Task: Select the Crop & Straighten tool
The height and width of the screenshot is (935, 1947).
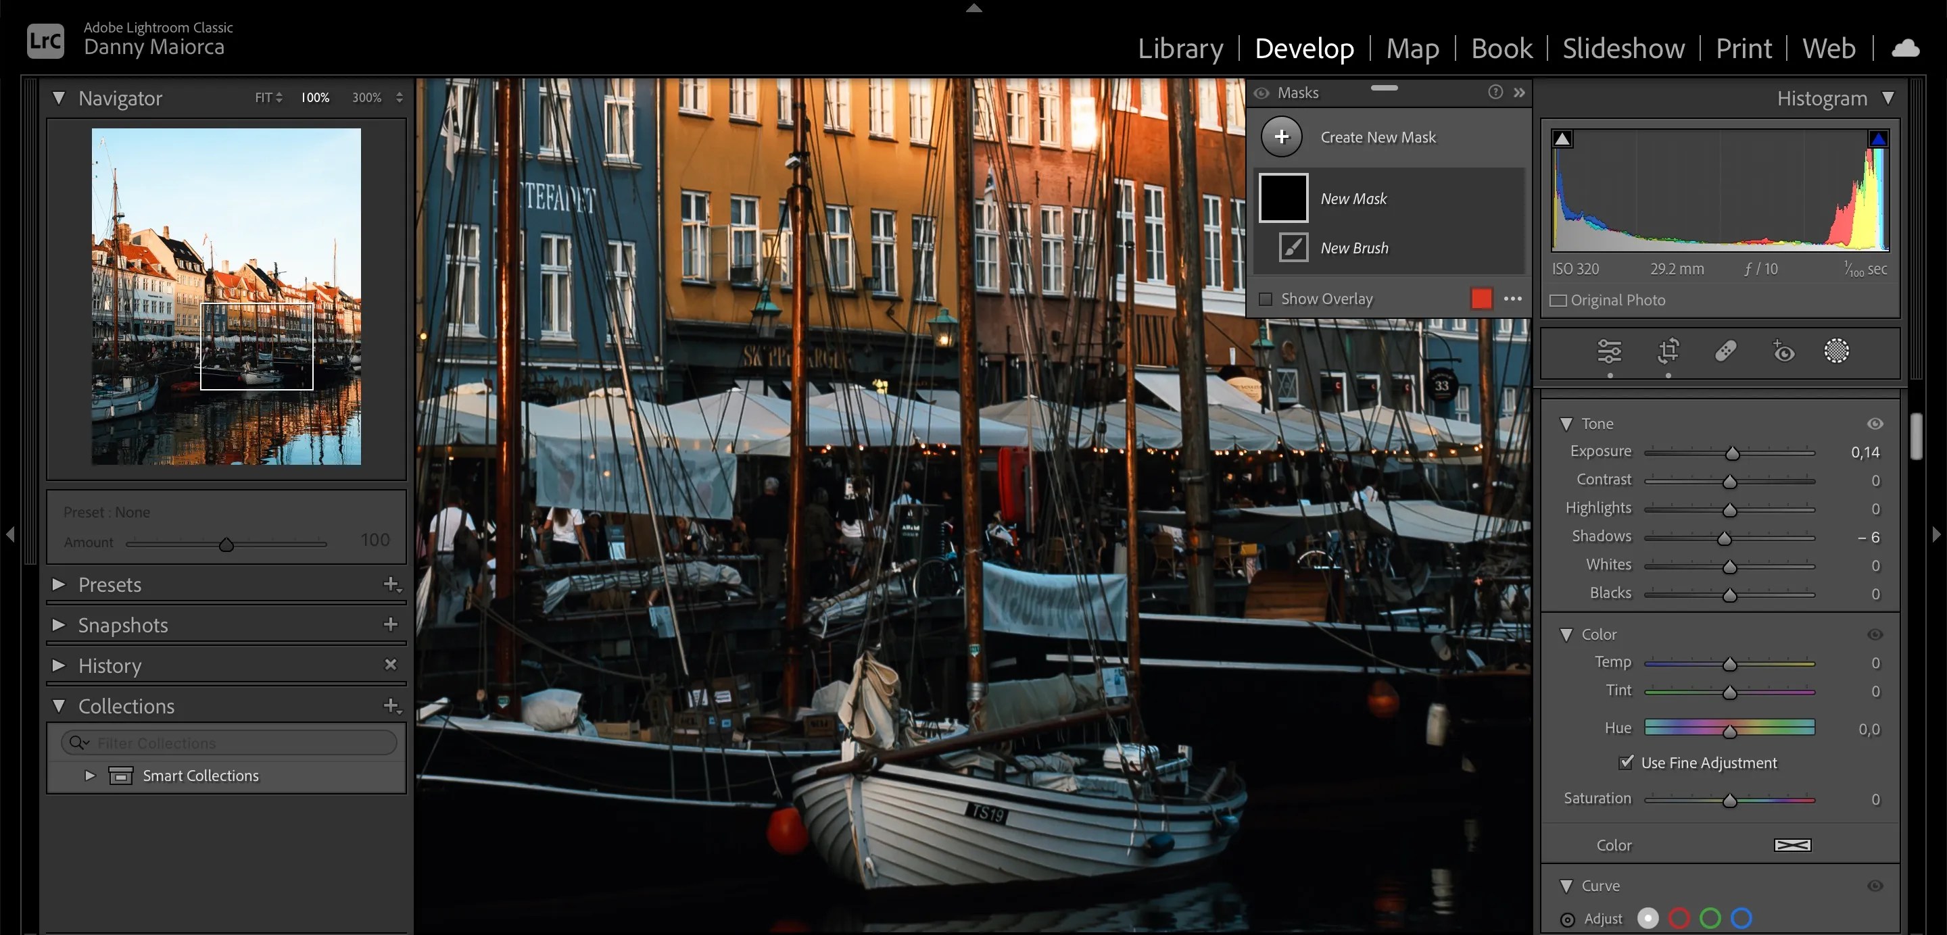Action: 1669,351
